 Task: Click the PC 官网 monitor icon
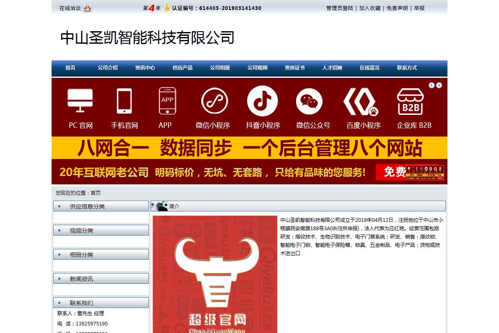pos(80,101)
